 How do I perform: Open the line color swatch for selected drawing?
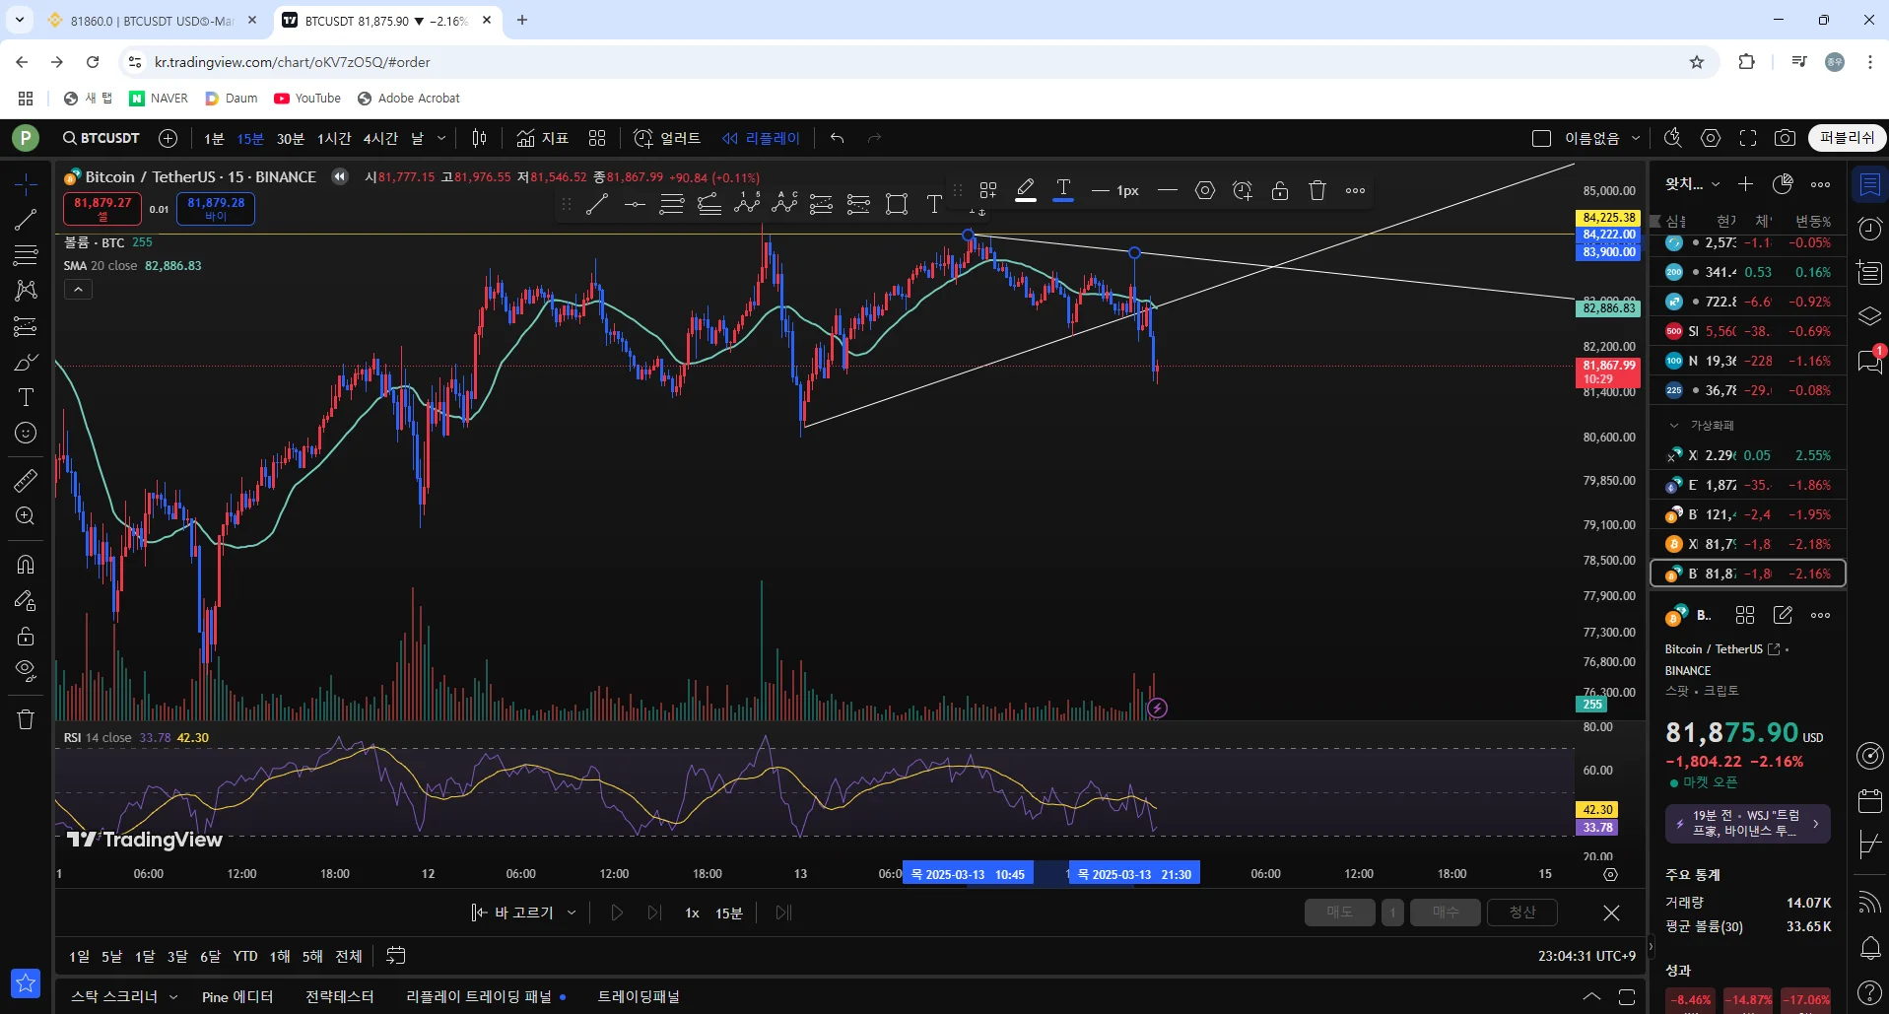[1026, 190]
